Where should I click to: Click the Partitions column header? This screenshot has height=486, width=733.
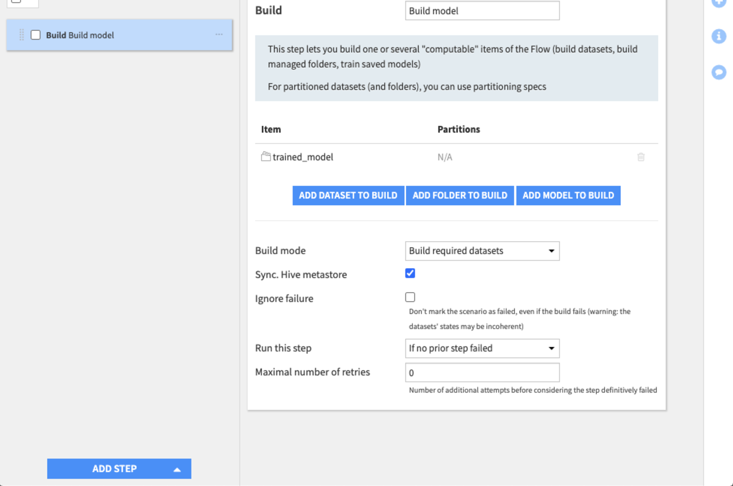458,129
